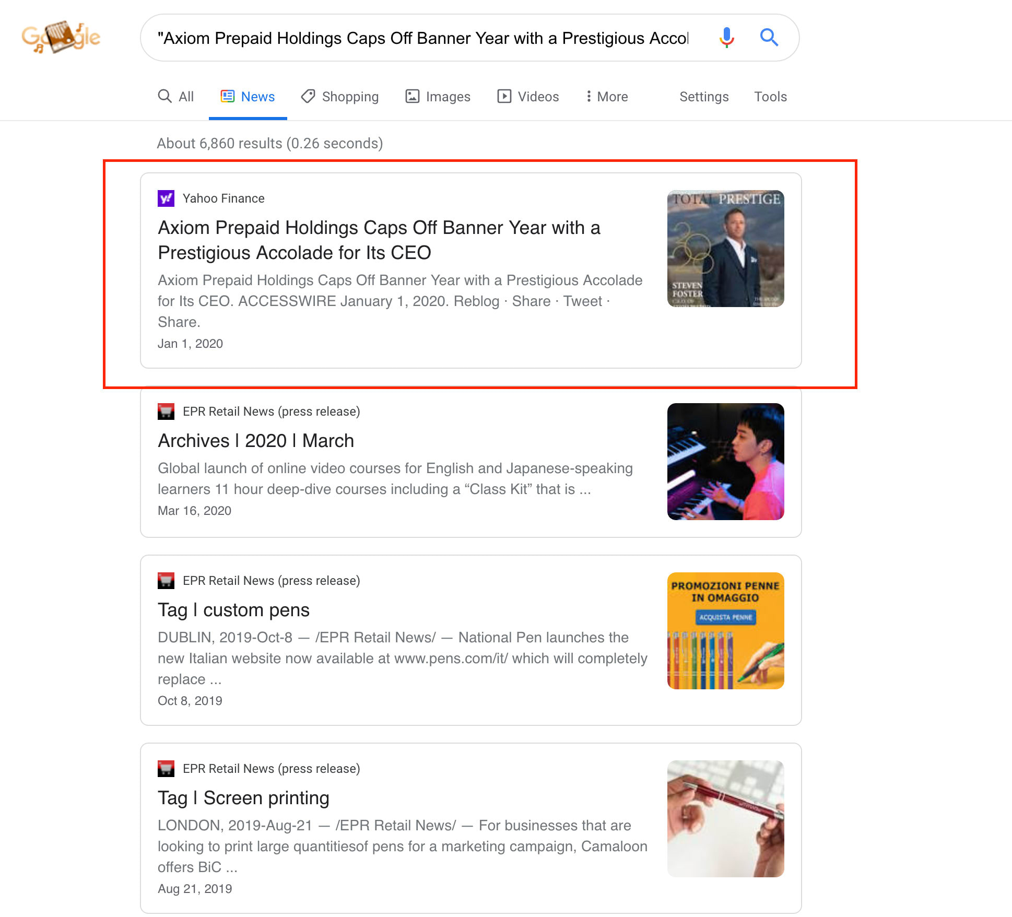
Task: Click EPR Retail News source above Screen printing
Action: pos(272,769)
